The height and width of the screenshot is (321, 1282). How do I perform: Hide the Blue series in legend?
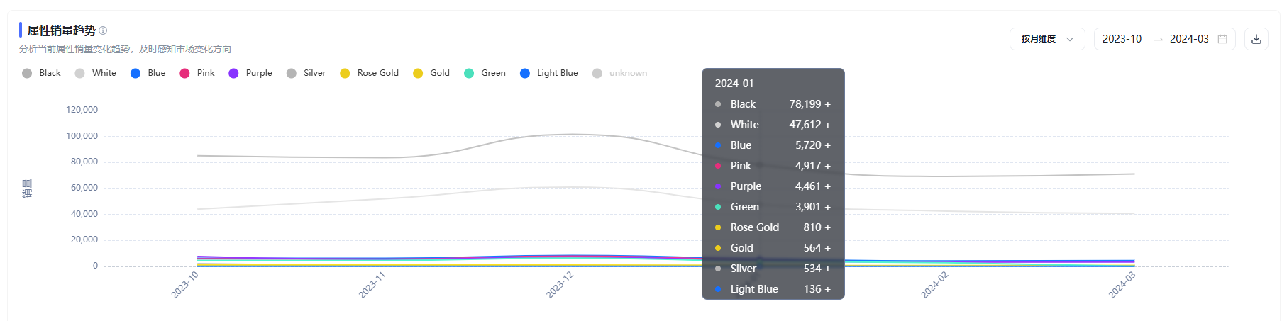click(x=148, y=73)
